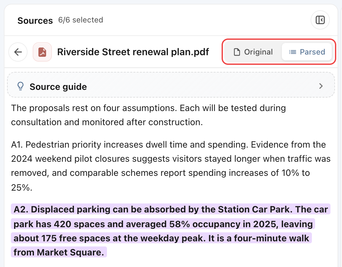This screenshot has width=342, height=267.
Task: Open the Source guide section
Action: [x=171, y=85]
